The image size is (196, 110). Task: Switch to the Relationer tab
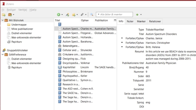[x=155, y=21]
